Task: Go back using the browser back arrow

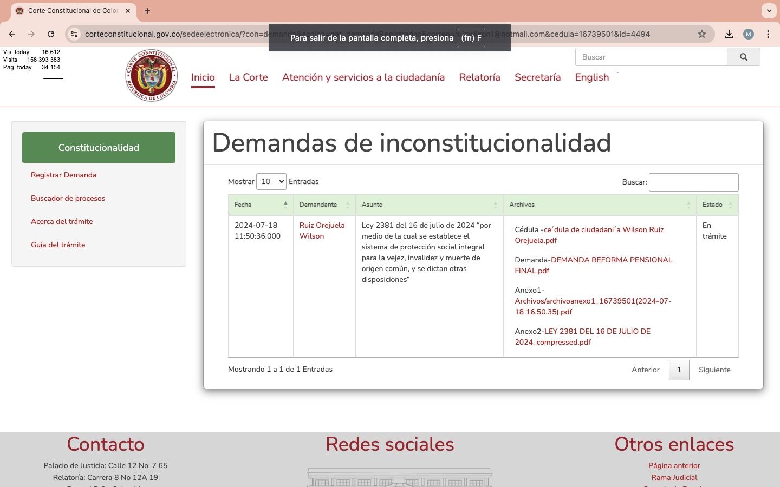Action: 12,34
